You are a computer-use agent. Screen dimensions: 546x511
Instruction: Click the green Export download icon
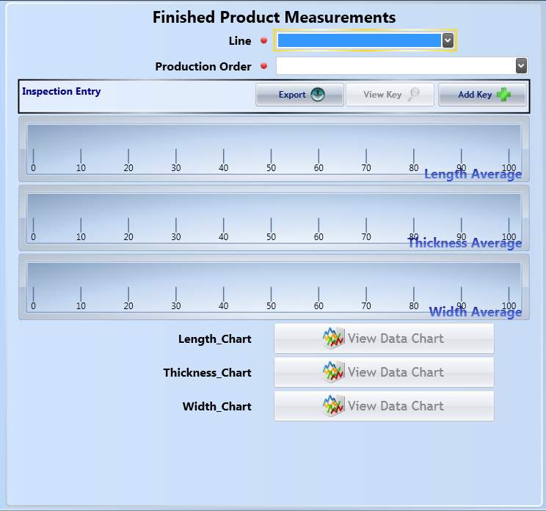317,95
